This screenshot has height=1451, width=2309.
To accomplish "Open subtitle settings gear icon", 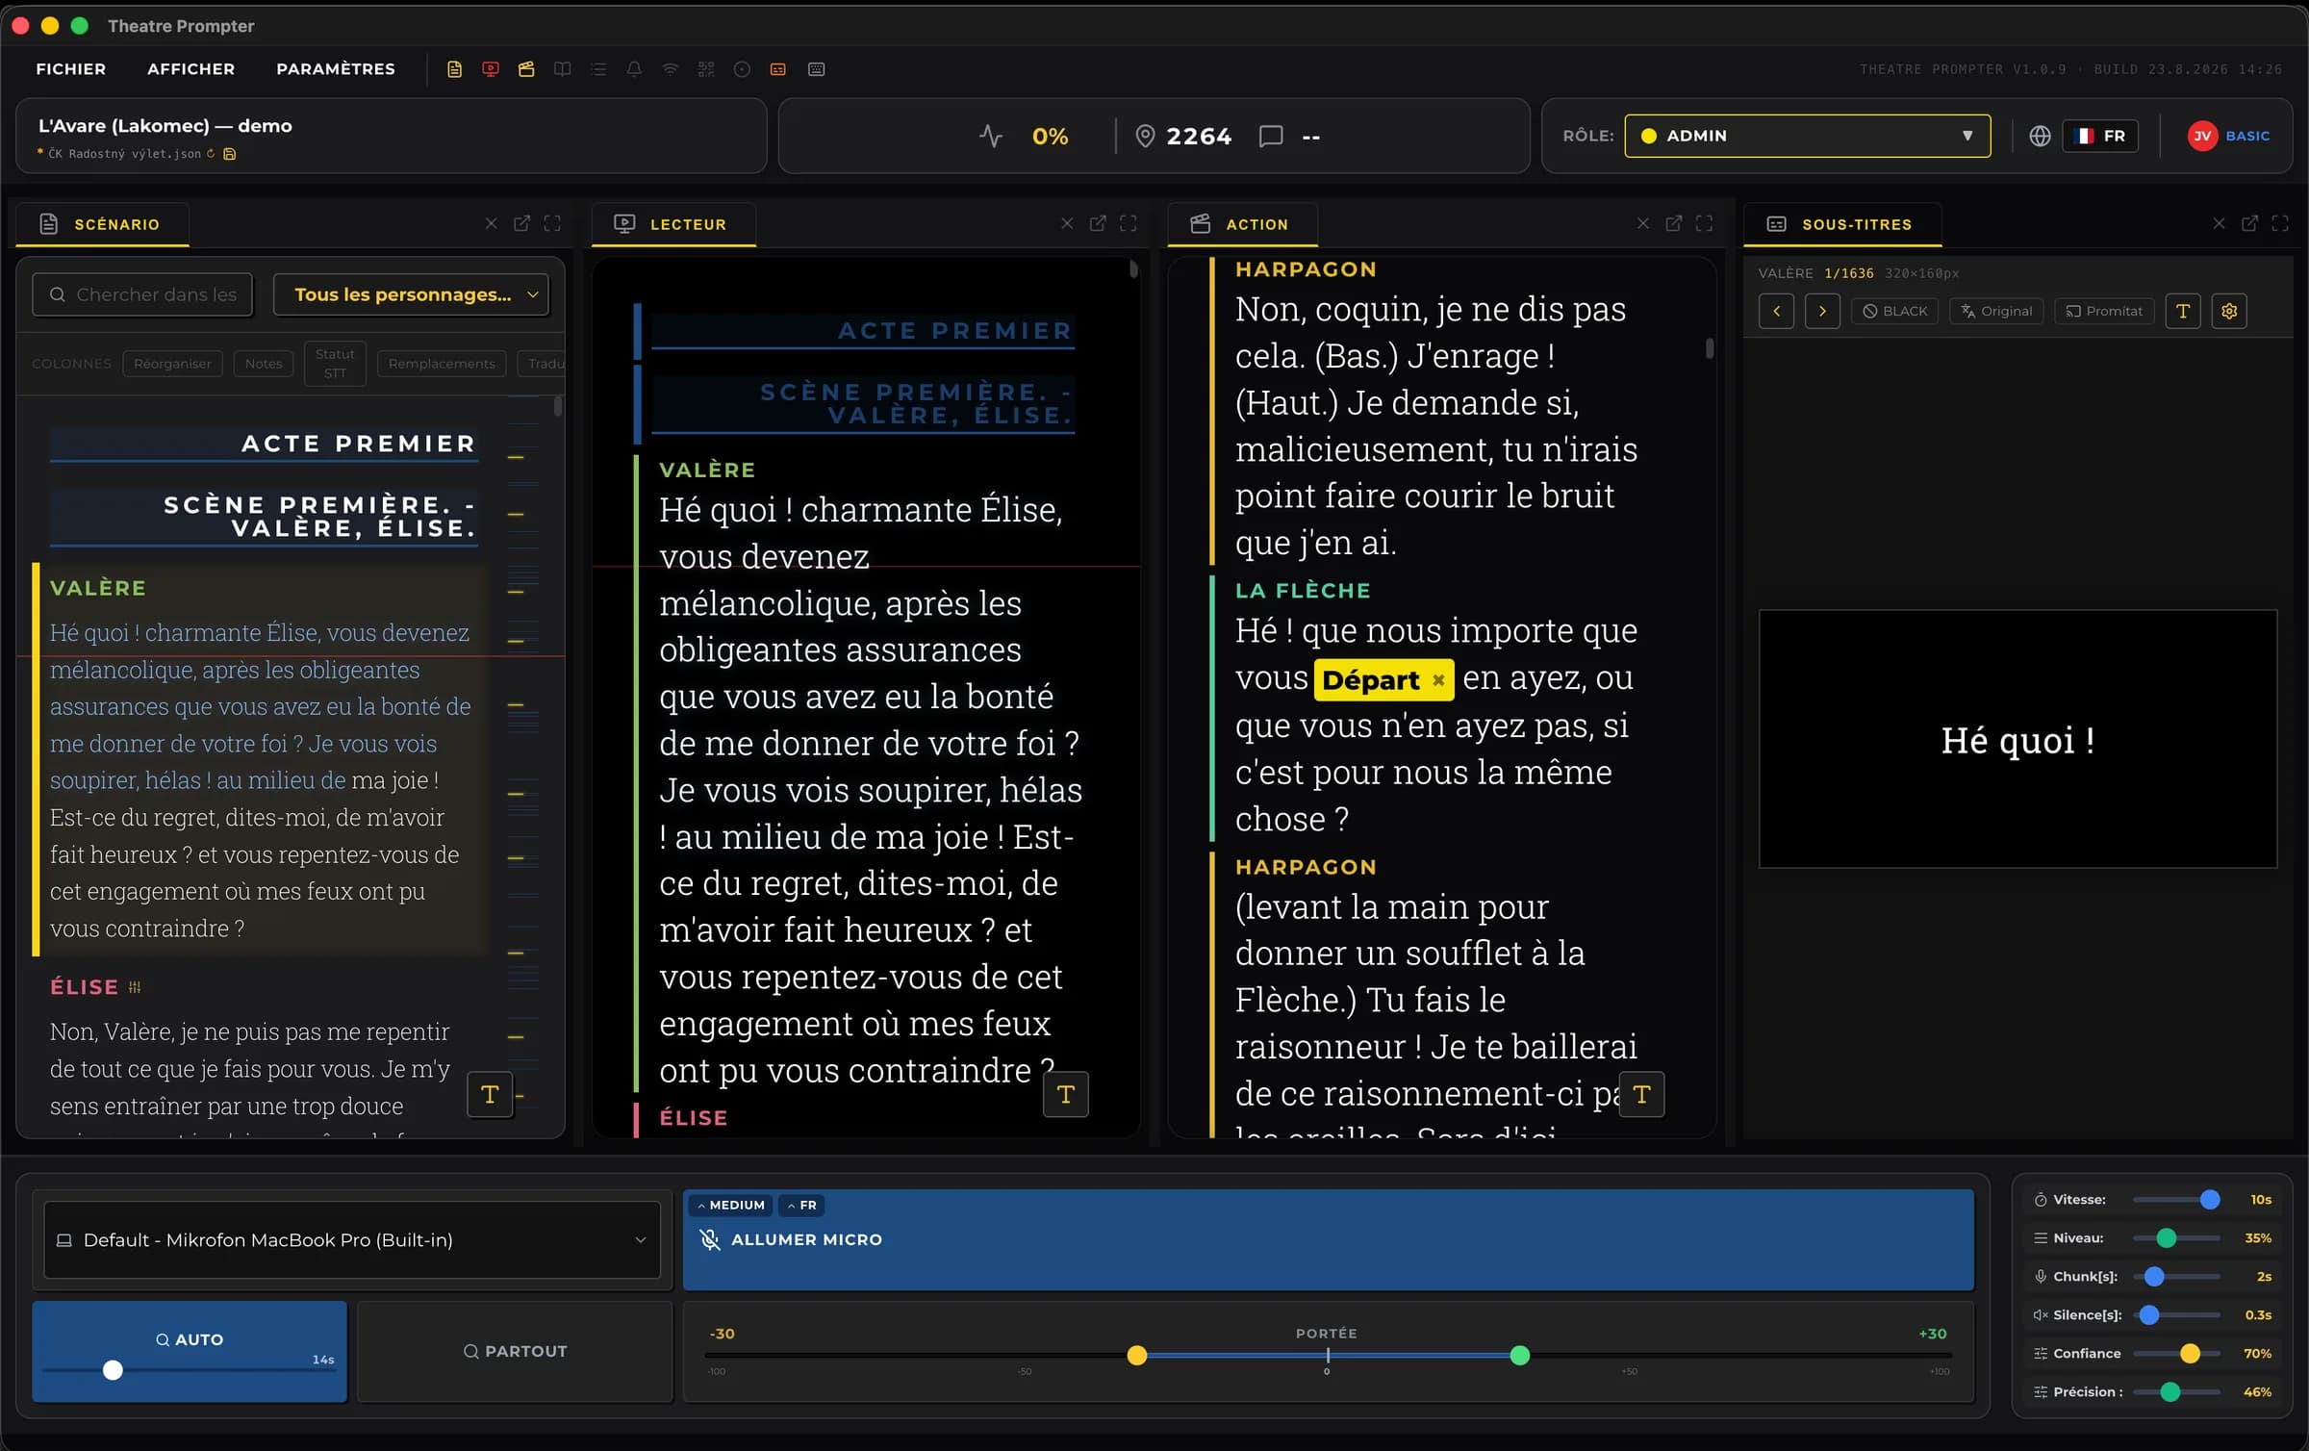I will click(2229, 311).
